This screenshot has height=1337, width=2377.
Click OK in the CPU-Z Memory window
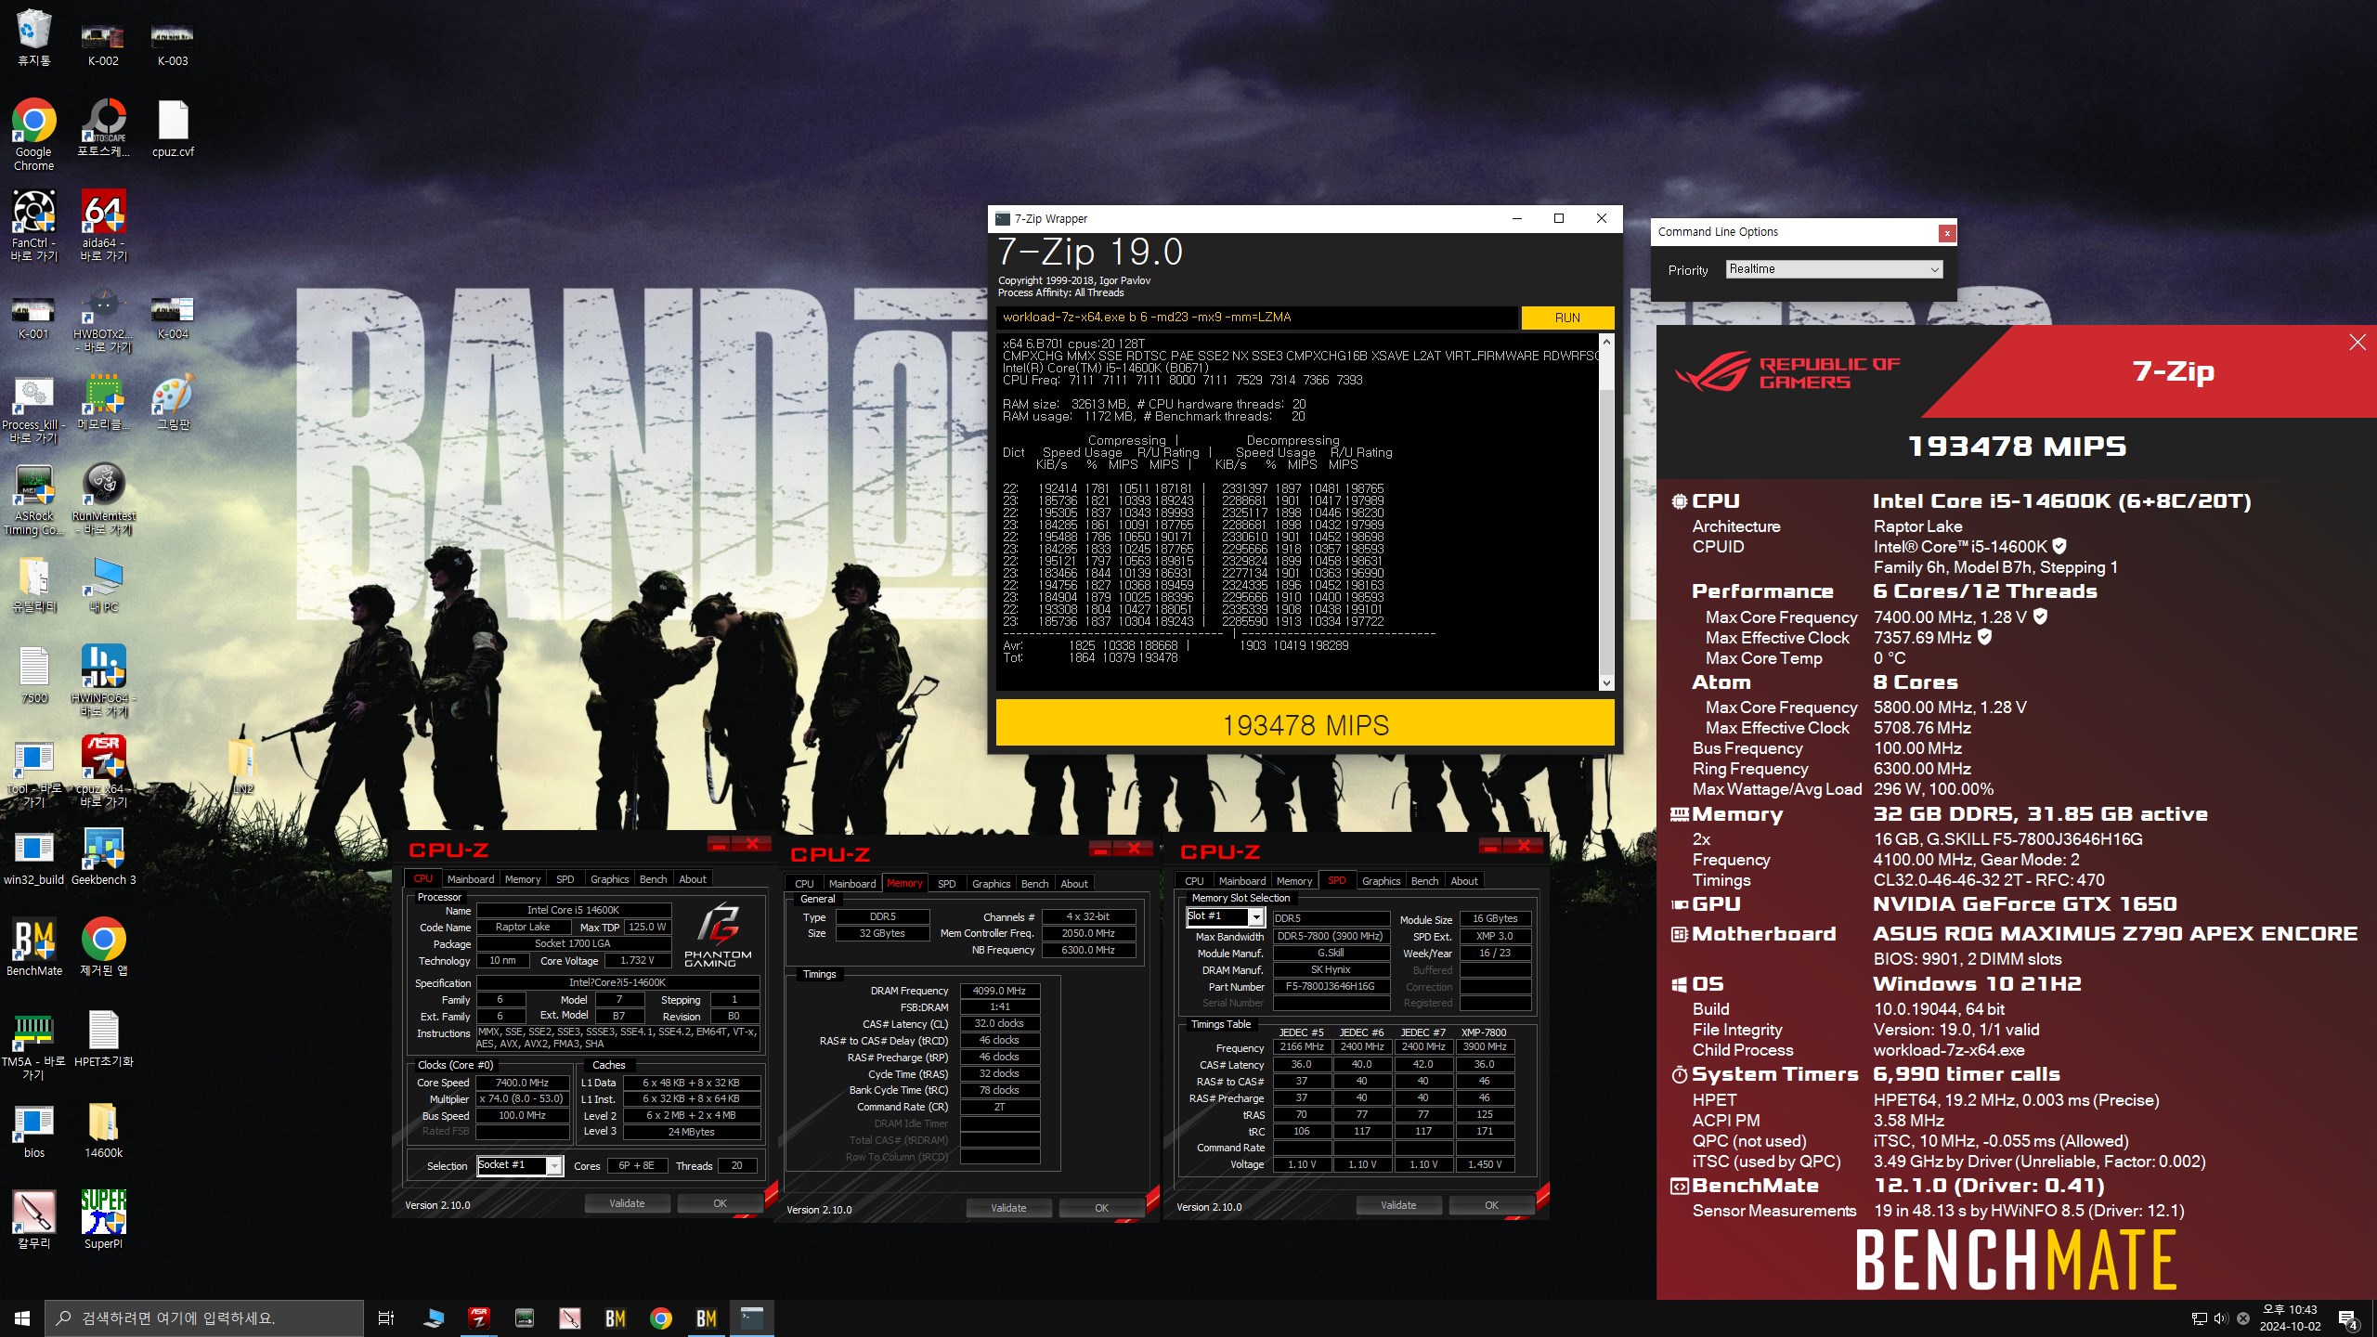(1101, 1208)
